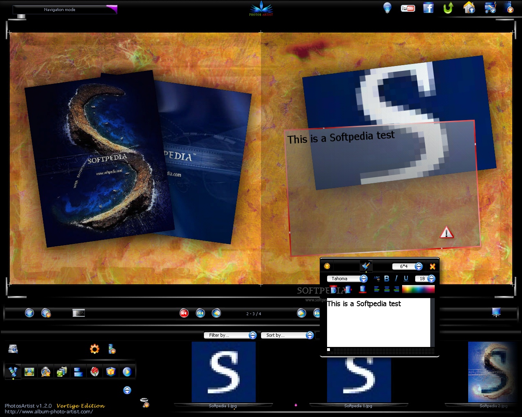Viewport: 522px width, 417px height.
Task: Align text center
Action: [x=387, y=289]
